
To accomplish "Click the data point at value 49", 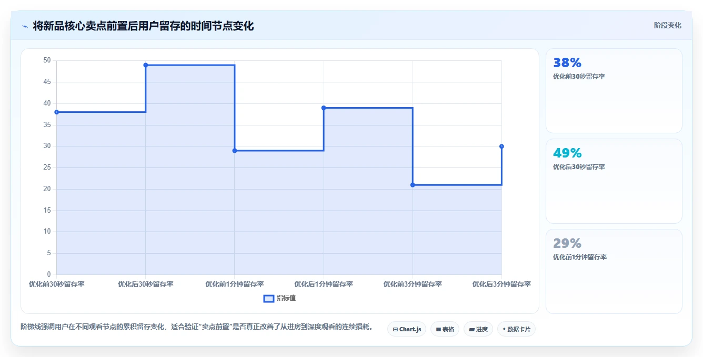I will click(x=146, y=65).
